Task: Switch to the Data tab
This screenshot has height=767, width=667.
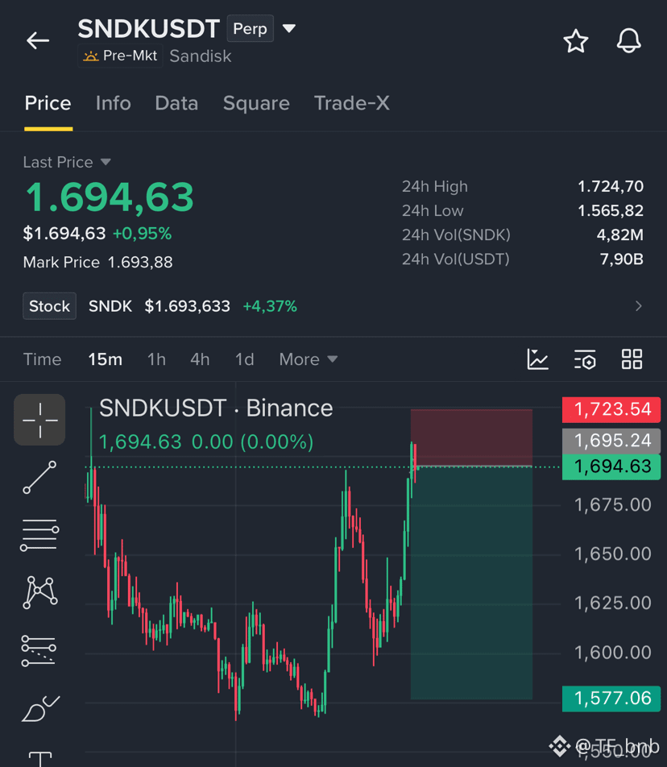Action: point(176,103)
